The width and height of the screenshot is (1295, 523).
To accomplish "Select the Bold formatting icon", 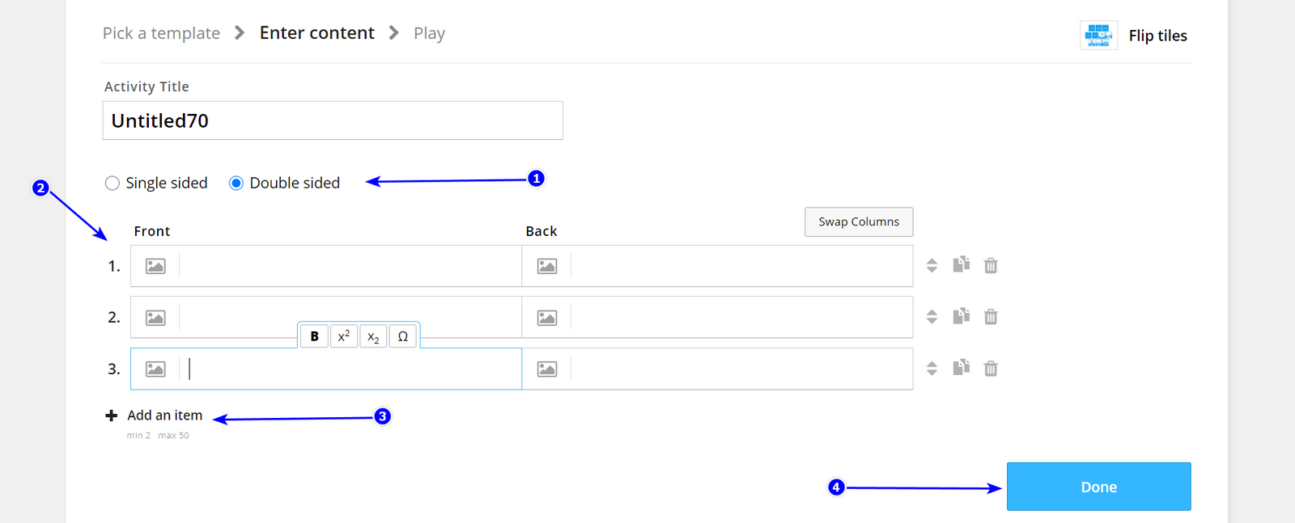I will click(x=314, y=335).
